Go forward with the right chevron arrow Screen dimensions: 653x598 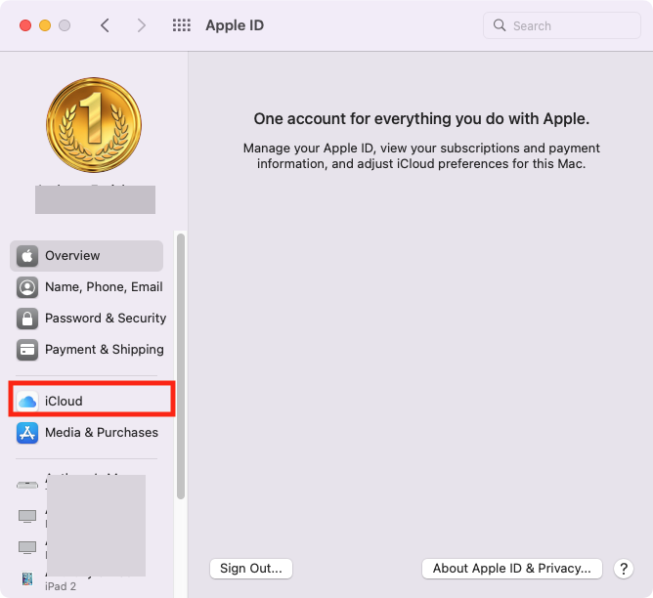pyautogui.click(x=142, y=25)
